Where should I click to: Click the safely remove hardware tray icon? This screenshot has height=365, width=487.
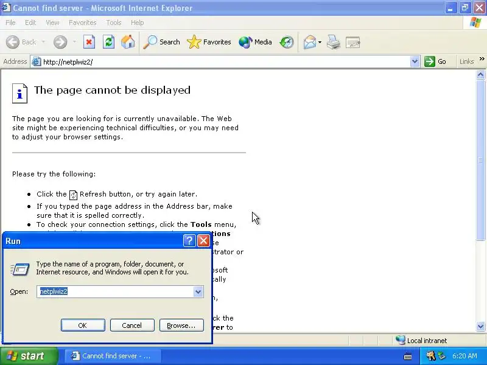441,356
